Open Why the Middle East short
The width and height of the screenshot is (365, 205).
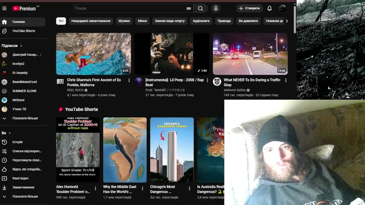pyautogui.click(x=125, y=150)
